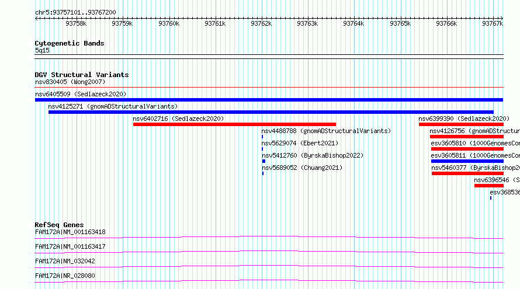Open variant nsv6405509 (Sedlazeck2020) label
The image size is (520, 289).
click(81, 94)
